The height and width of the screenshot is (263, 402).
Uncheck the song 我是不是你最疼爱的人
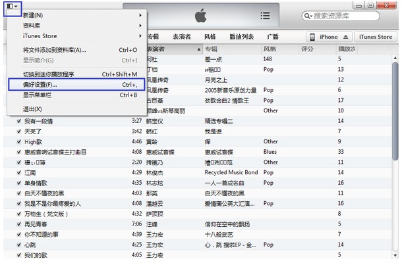(18, 204)
